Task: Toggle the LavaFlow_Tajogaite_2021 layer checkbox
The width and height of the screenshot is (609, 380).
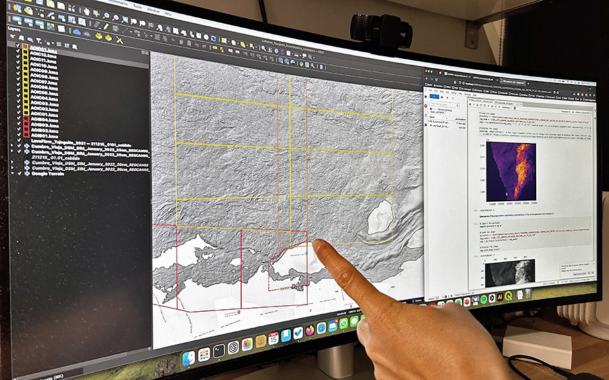Action: [x=19, y=140]
